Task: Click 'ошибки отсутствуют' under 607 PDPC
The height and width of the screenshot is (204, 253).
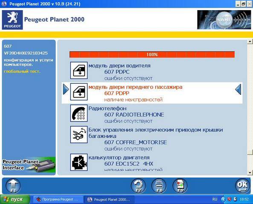Action: point(128,78)
